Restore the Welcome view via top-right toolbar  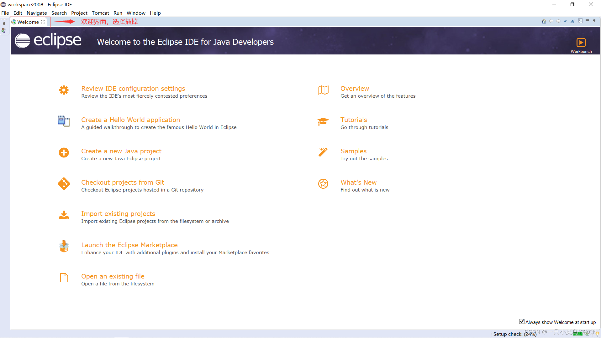pyautogui.click(x=594, y=21)
